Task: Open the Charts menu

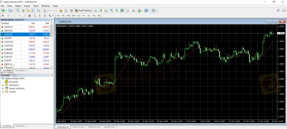Action: click(27, 6)
